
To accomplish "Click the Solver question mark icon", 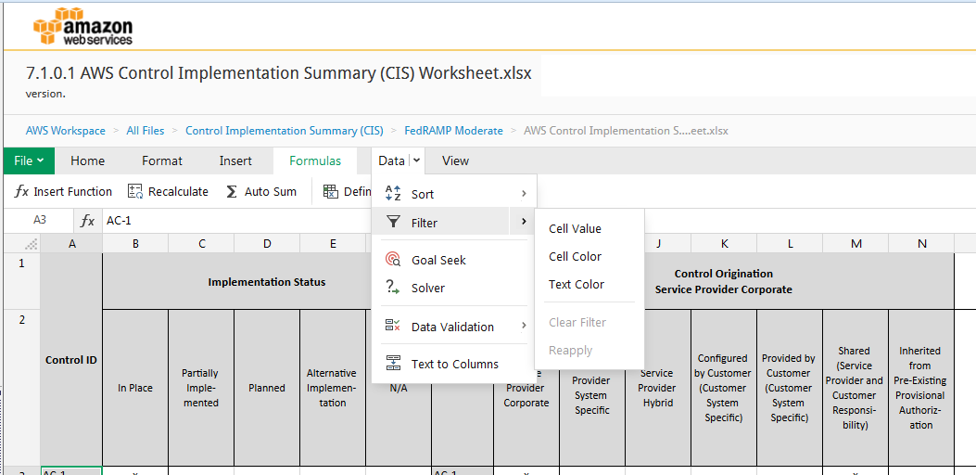I will [393, 288].
